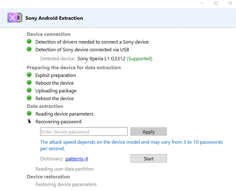This screenshot has height=191, width=236.
Task: Click the green check next to Uploading package
Action: click(x=29, y=90)
